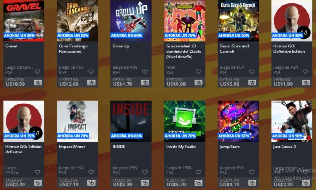Toggle wishlist heart for Grow Up
This screenshot has width=316, height=190.
coord(145,72)
